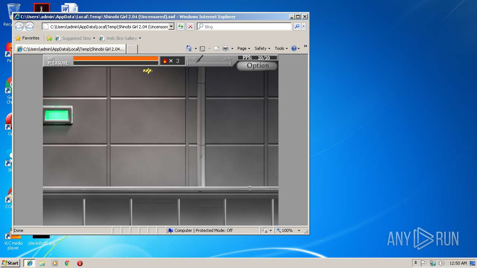This screenshot has width=477, height=268.
Task: Select the Shinobi Girl 2.04 browser tab
Action: point(71,49)
